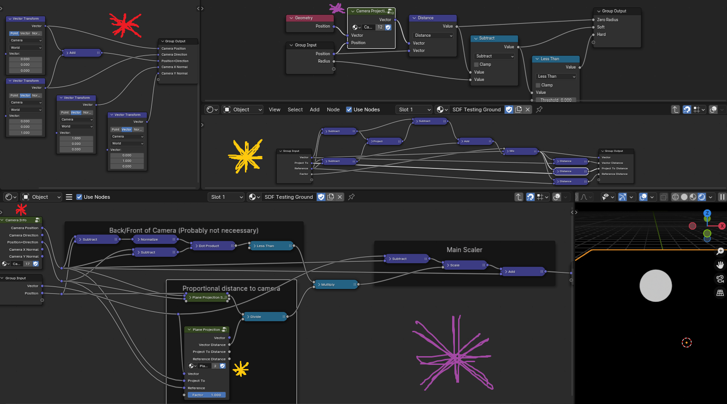Collapse the Camera Info node
The height and width of the screenshot is (404, 727).
click(x=2, y=220)
